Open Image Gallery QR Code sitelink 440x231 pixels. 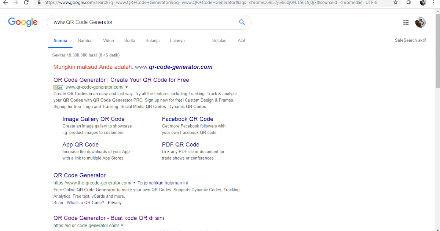(93, 119)
